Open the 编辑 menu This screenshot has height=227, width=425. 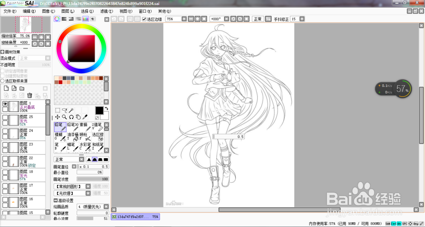tap(29, 11)
